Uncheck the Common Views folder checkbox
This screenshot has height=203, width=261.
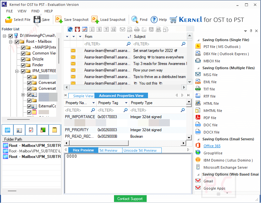coord(23,54)
